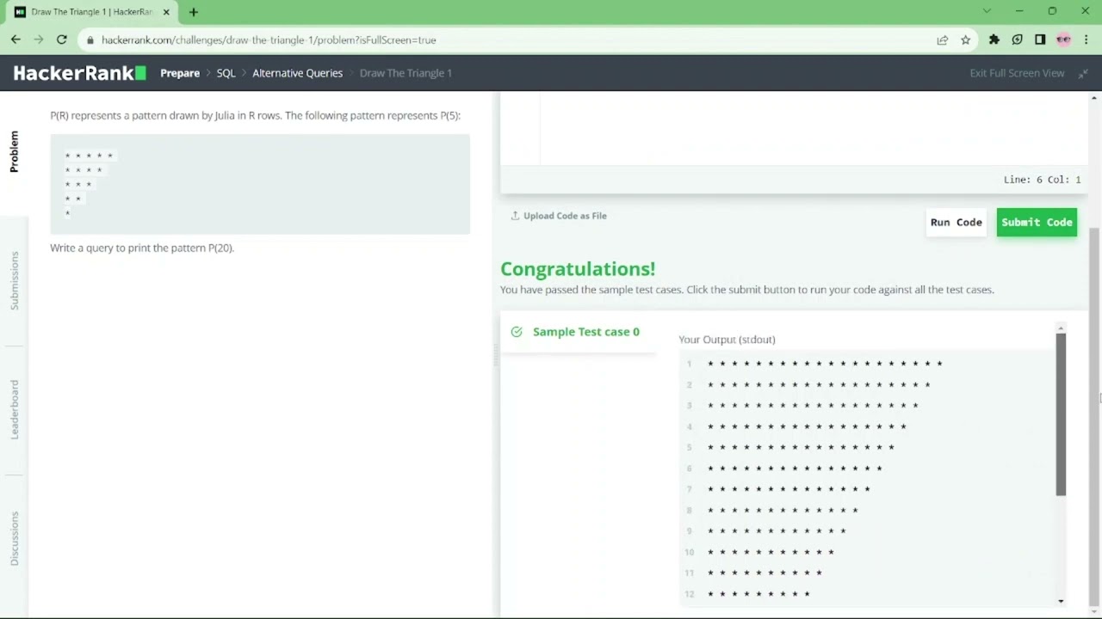Screen dimensions: 1102x619
Task: Switch to the Discussions side tab
Action: click(x=14, y=538)
